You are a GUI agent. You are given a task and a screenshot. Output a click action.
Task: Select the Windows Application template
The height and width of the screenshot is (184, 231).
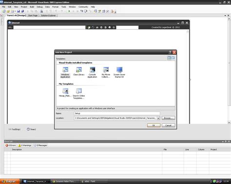click(x=65, y=72)
